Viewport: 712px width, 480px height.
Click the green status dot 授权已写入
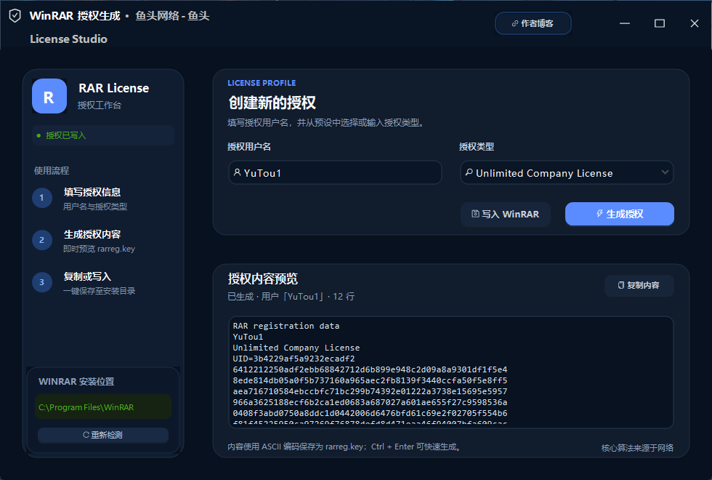(39, 135)
